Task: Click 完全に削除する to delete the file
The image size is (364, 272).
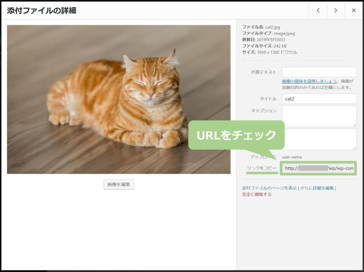Action: pos(257,194)
